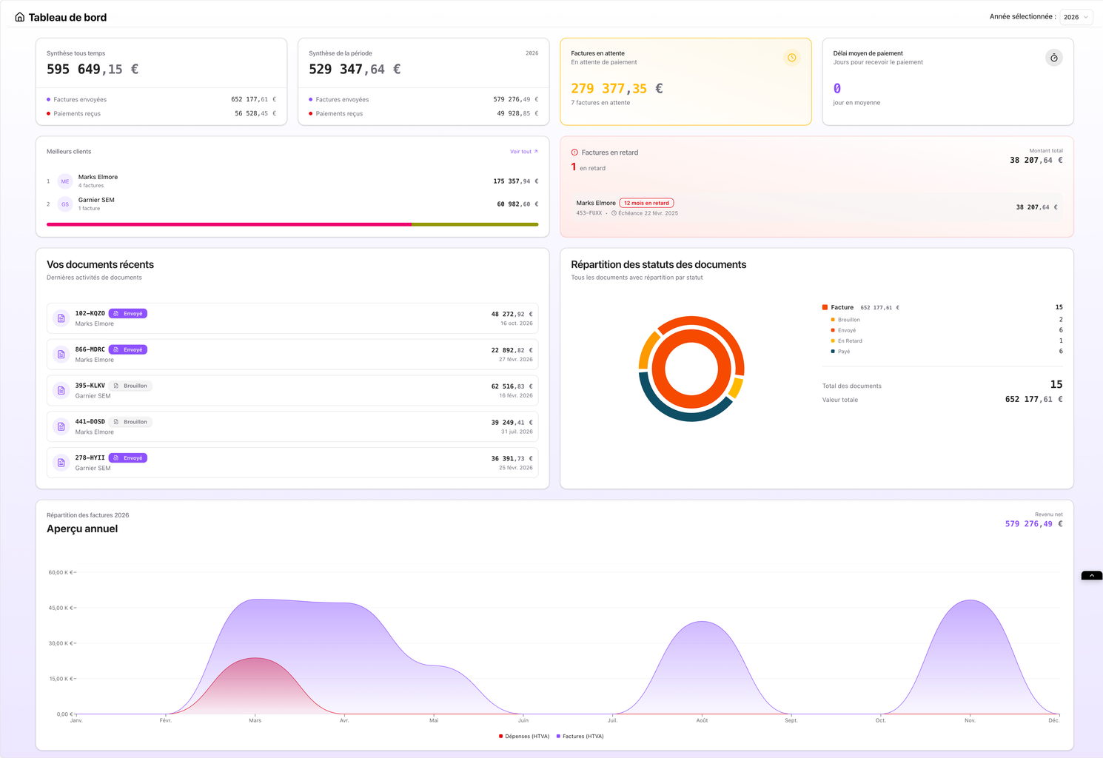Toggle the Dépenses (HTVA) legend series

[524, 737]
